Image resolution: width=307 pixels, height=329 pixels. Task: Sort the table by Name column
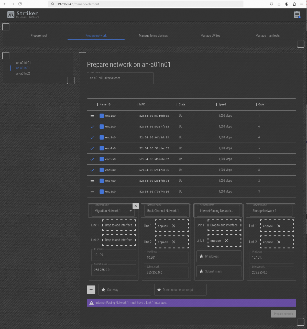click(103, 104)
